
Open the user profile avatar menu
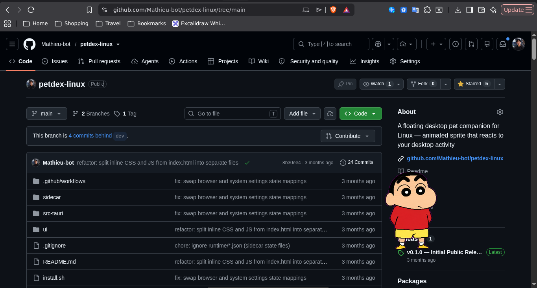(x=519, y=44)
